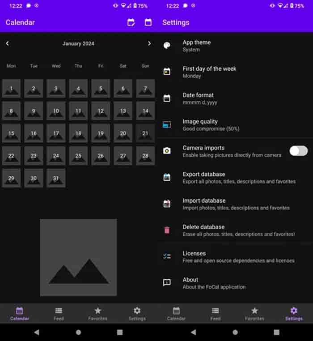Tap First day of the week icon
Image resolution: width=313 pixels, height=341 pixels.
pos(167,72)
